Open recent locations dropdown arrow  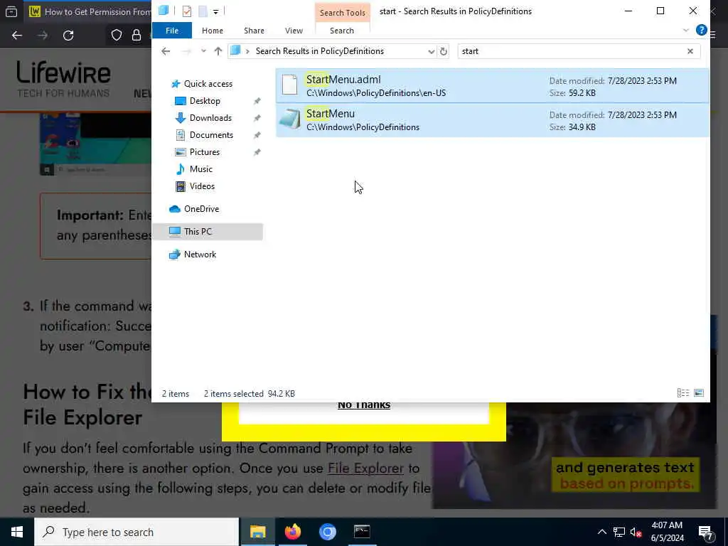click(203, 51)
